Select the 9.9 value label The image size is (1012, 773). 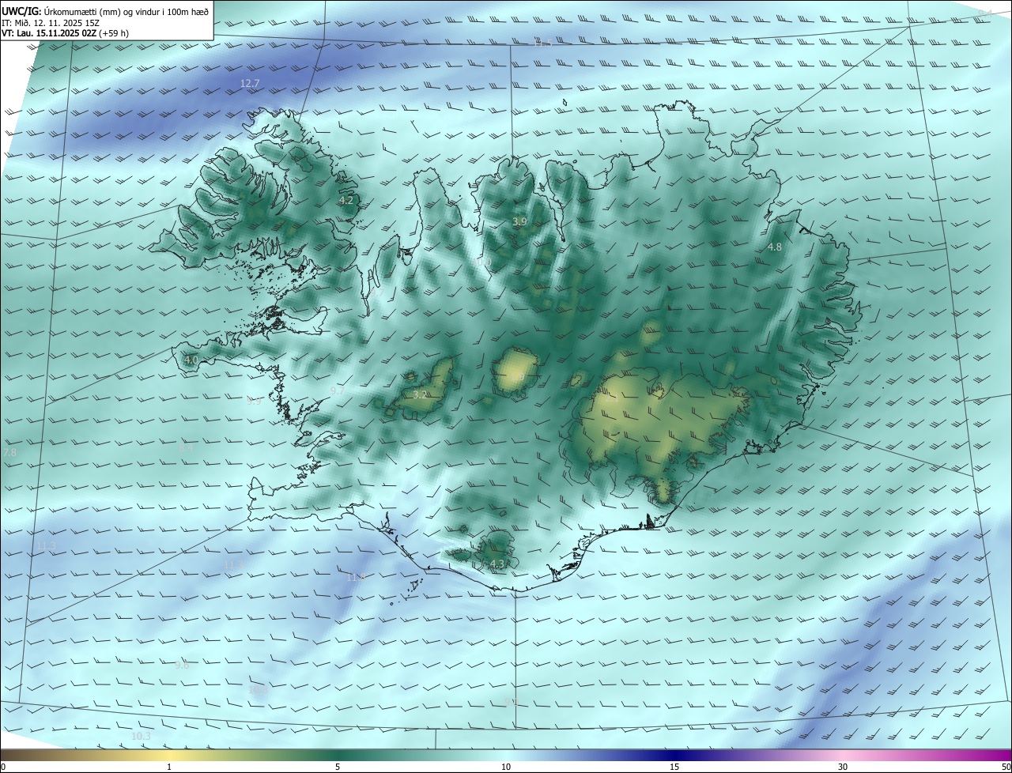(x=254, y=402)
